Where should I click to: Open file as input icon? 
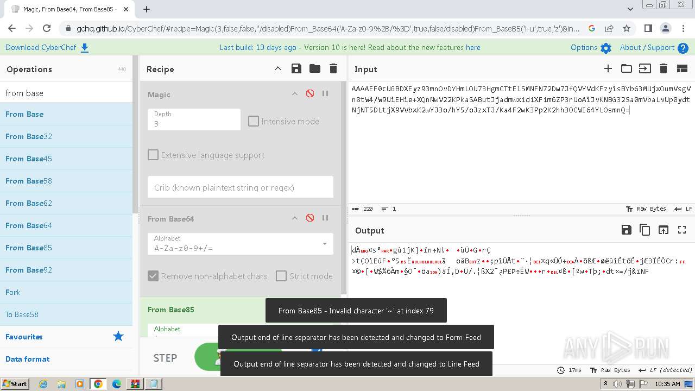(x=645, y=68)
